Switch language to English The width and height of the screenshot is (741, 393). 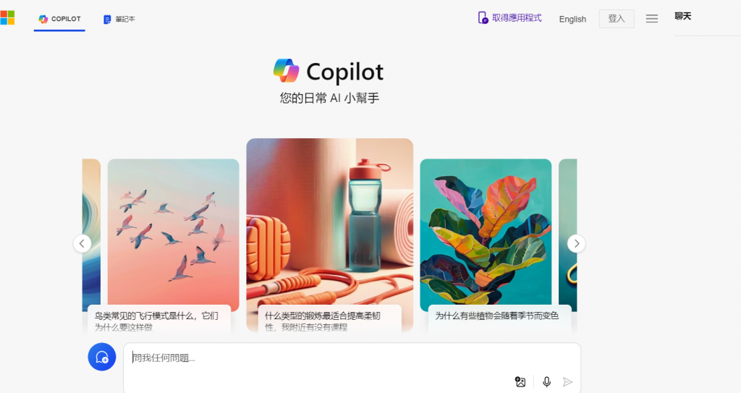point(572,20)
